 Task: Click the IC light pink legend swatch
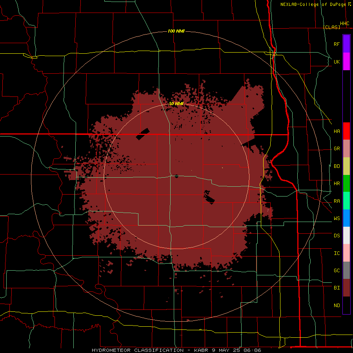pyautogui.click(x=346, y=253)
